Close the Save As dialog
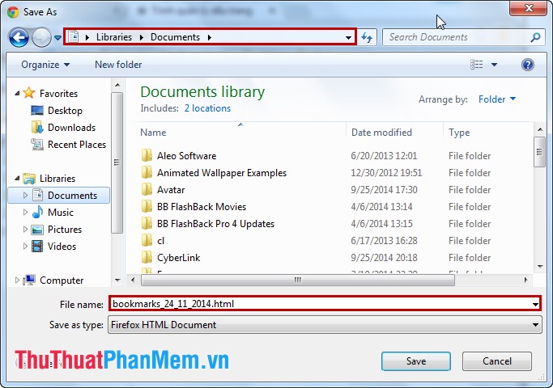 pyautogui.click(x=528, y=8)
